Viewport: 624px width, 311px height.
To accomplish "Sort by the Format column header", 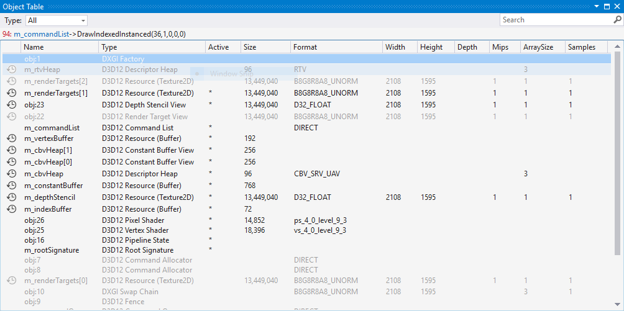I will tap(336, 47).
